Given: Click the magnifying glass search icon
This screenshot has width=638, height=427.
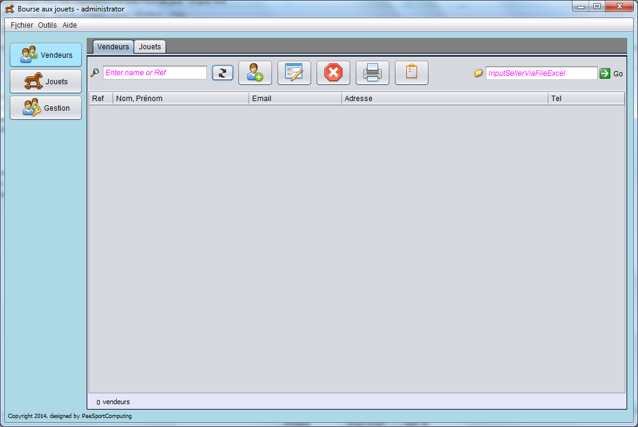Looking at the screenshot, I should coord(95,73).
